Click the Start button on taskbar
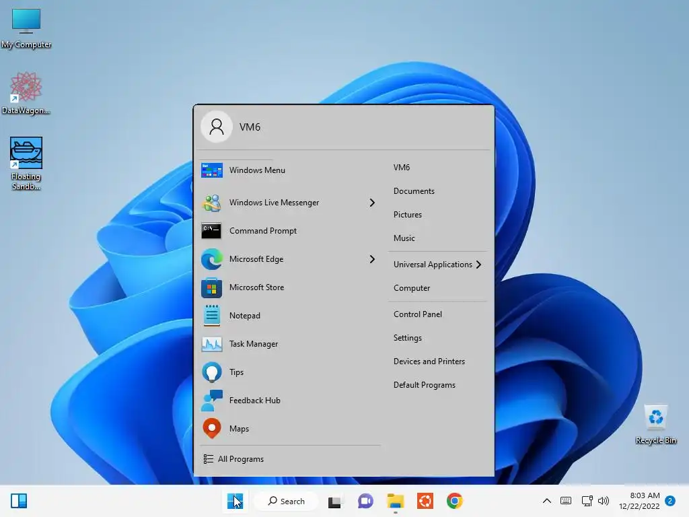This screenshot has height=517, width=689. (235, 501)
